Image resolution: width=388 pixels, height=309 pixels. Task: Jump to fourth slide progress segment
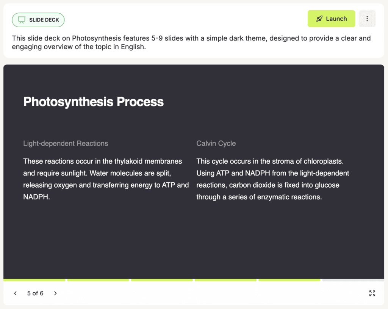(226, 280)
